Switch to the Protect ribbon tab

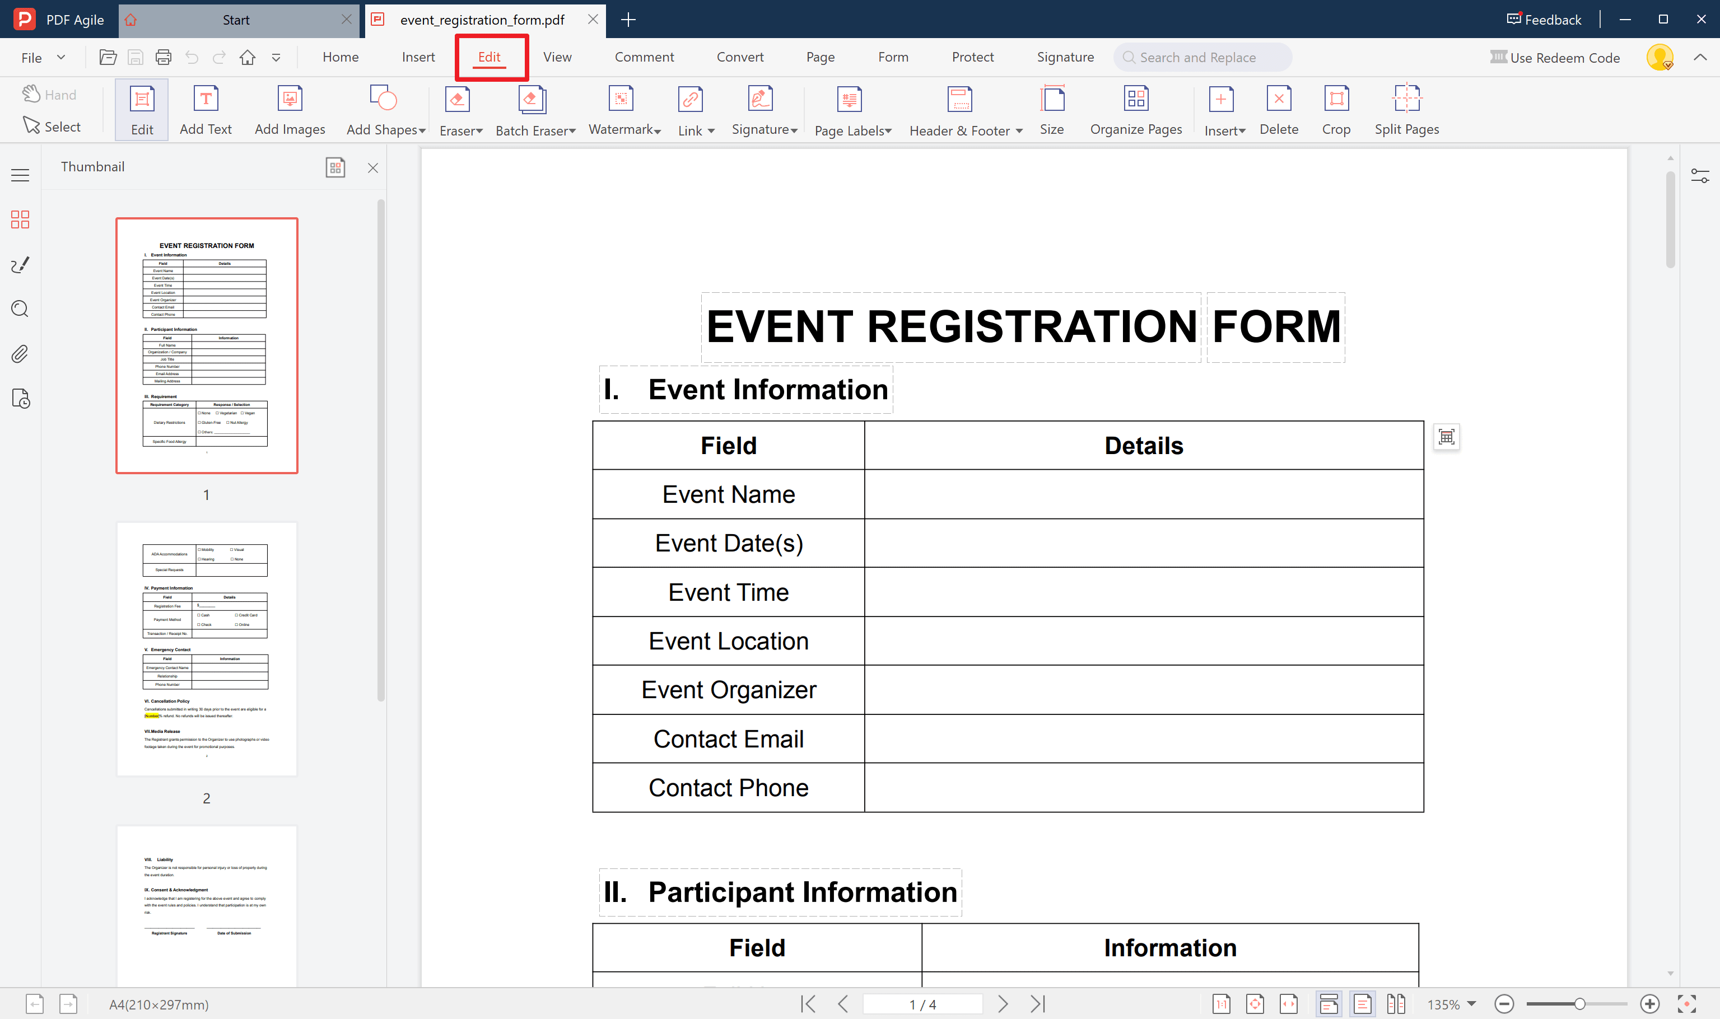(x=973, y=57)
